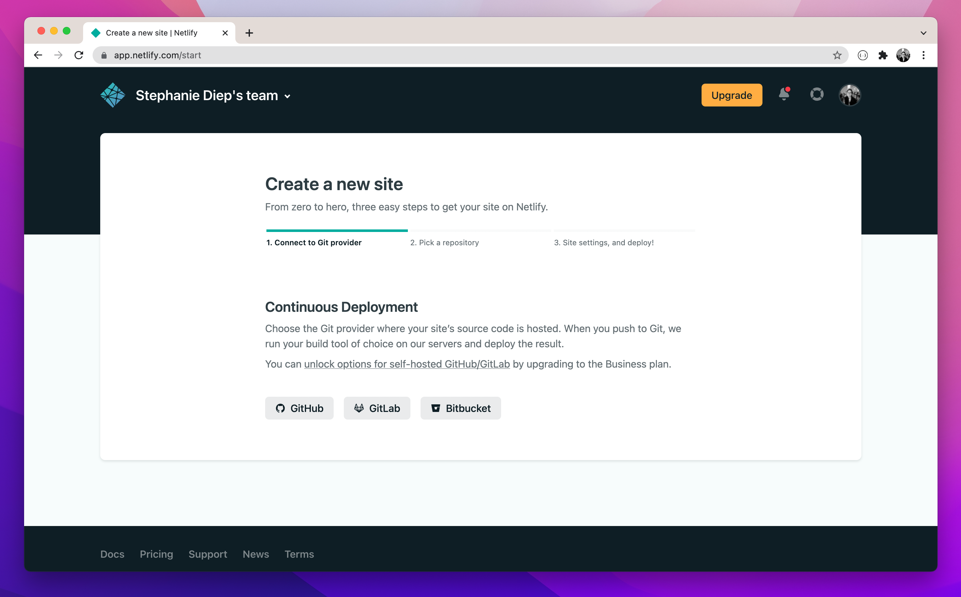Connect with GitHub provider
This screenshot has width=961, height=597.
tap(299, 408)
